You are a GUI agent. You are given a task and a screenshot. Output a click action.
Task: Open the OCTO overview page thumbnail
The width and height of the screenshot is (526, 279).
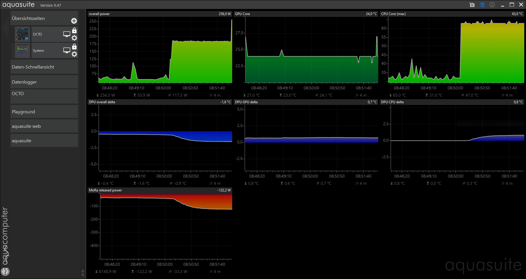pos(23,34)
